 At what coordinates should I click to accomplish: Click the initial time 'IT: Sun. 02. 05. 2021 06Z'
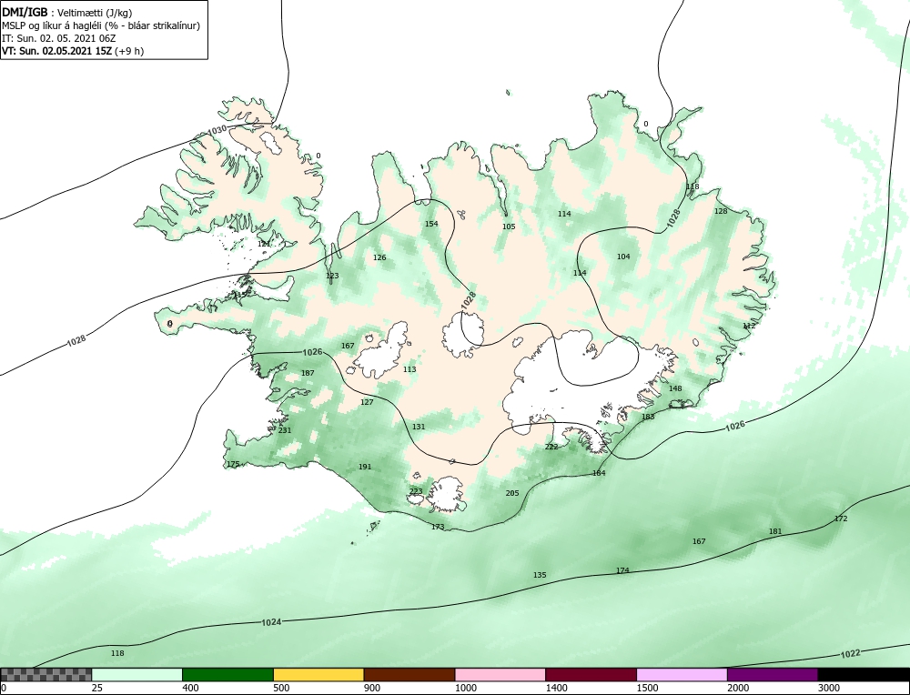coord(58,38)
